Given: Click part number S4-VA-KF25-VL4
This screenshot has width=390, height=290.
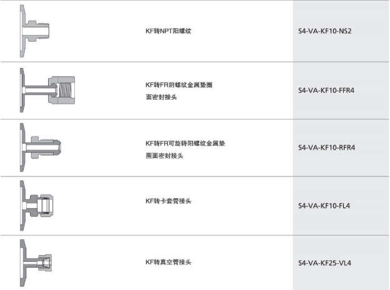Looking at the screenshot, I should [x=324, y=263].
